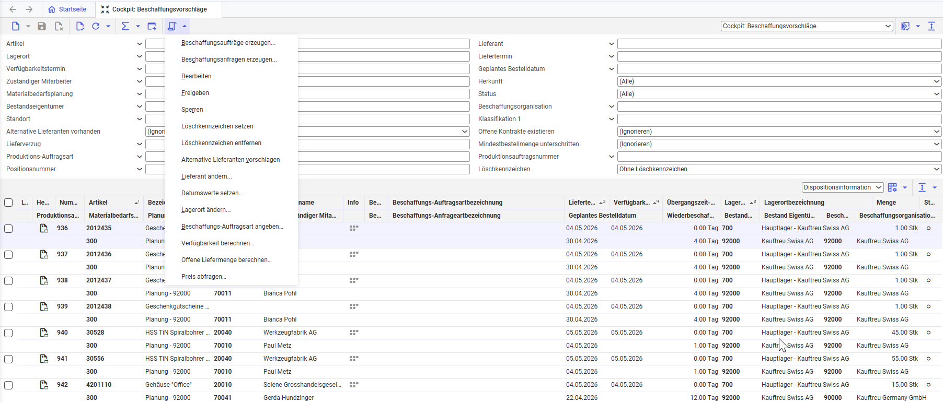Open the Dispositionsinformation dropdown
The height and width of the screenshot is (403, 943).
pyautogui.click(x=842, y=187)
